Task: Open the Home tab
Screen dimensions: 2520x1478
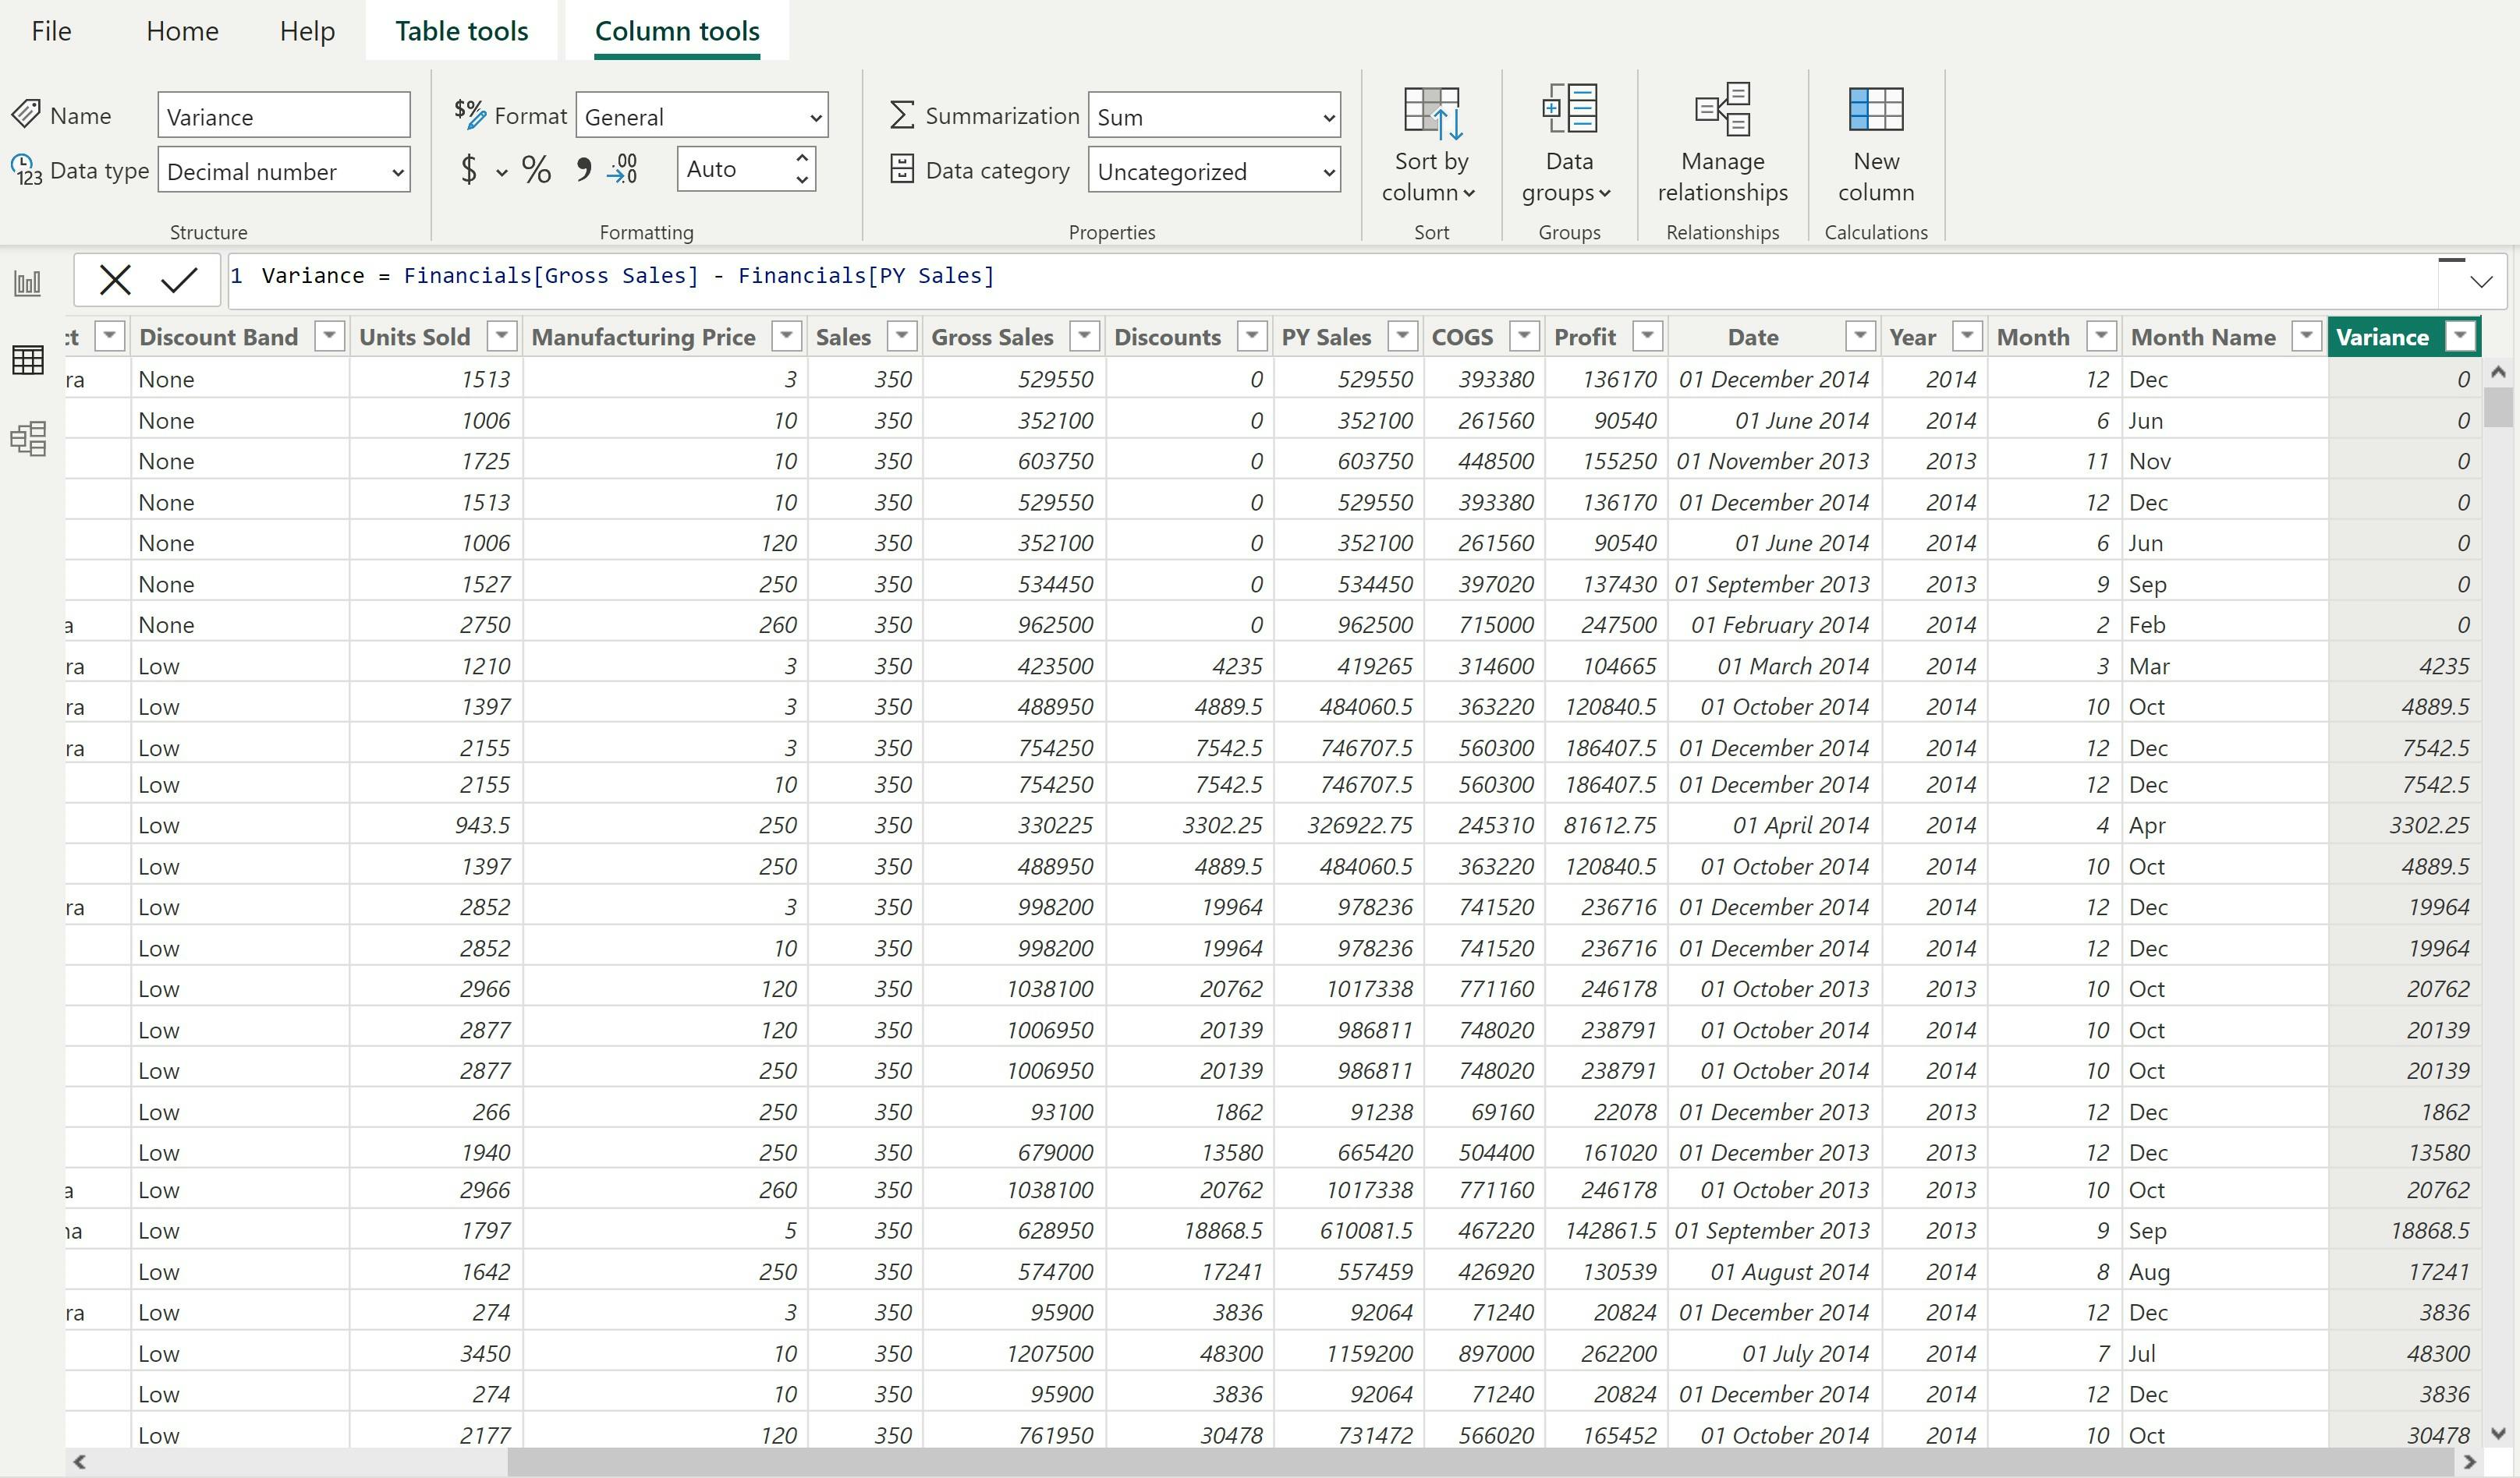Action: (182, 31)
